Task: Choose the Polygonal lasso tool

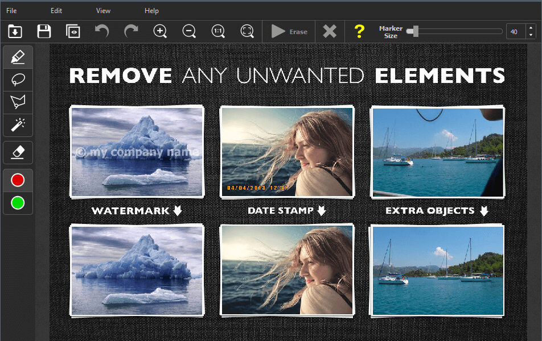Action: 18,102
